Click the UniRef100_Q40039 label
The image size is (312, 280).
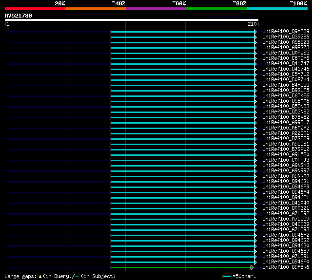286,224
